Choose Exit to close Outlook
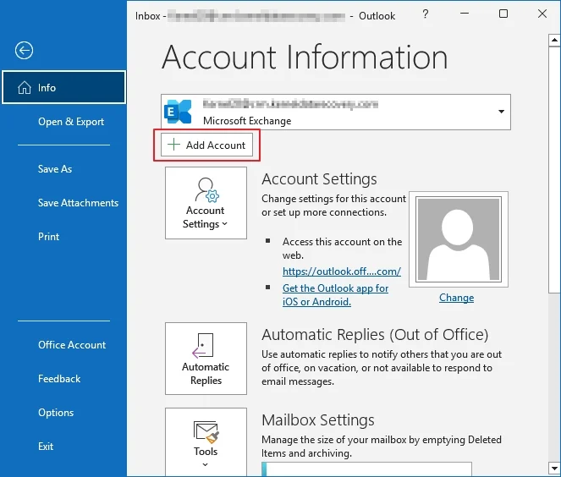This screenshot has width=561, height=477. click(x=46, y=447)
